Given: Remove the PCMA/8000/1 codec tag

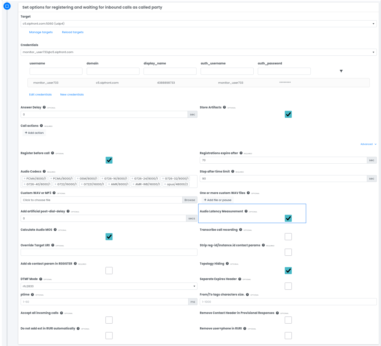Looking at the screenshot, I should coord(25,179).
